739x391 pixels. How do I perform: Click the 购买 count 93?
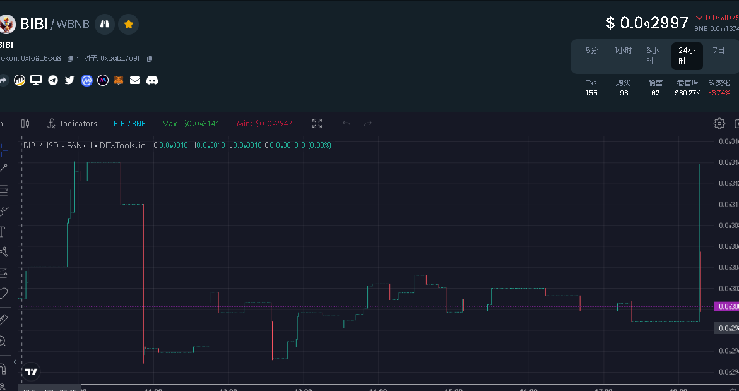pos(624,93)
